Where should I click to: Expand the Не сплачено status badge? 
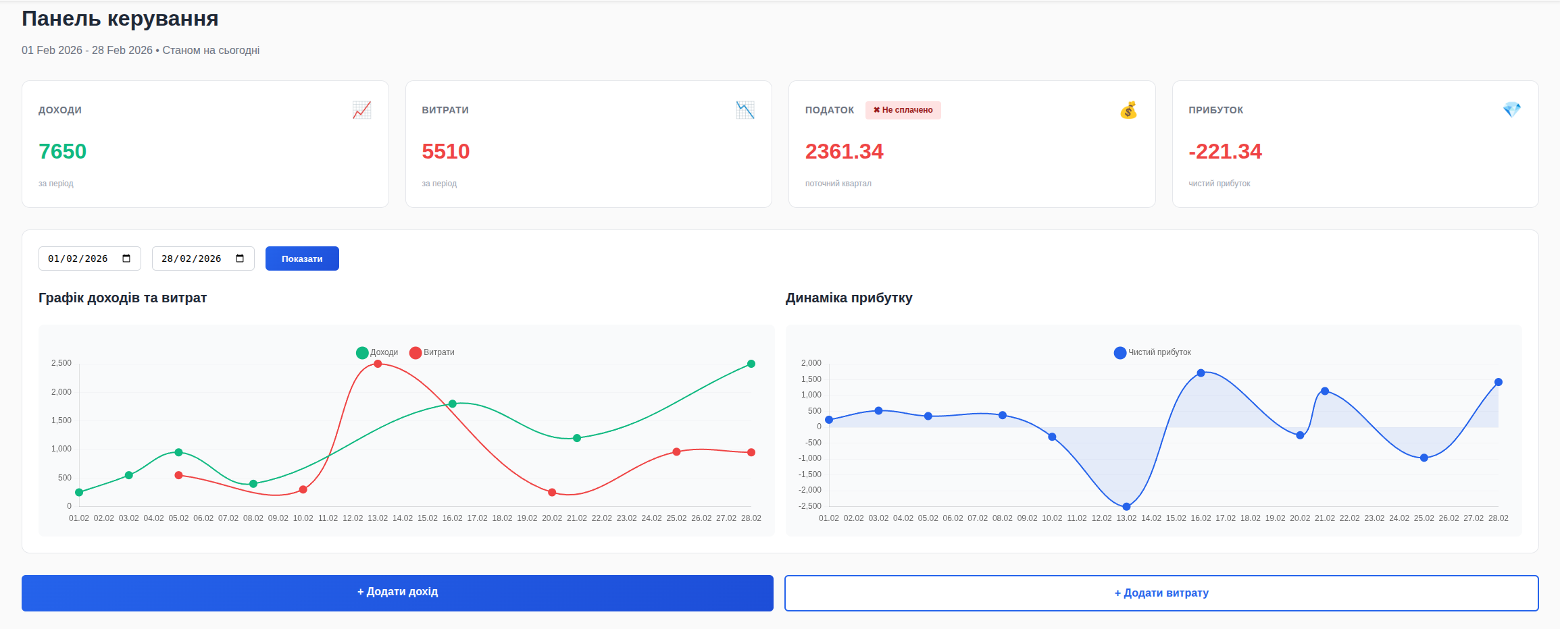pyautogui.click(x=903, y=109)
